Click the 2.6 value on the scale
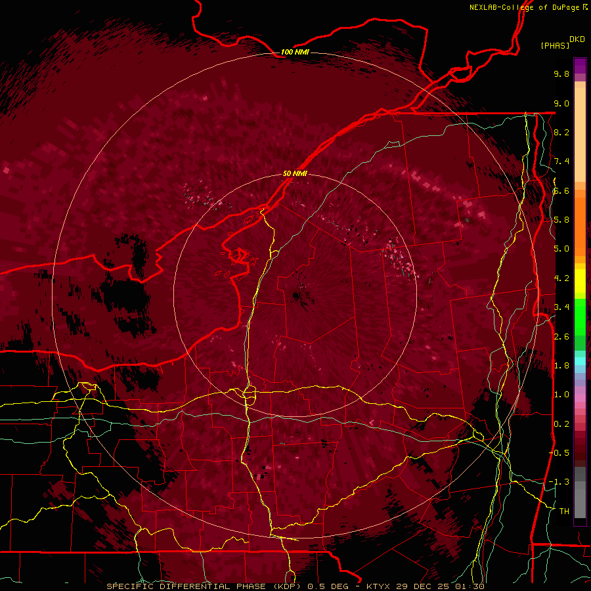 coord(561,337)
